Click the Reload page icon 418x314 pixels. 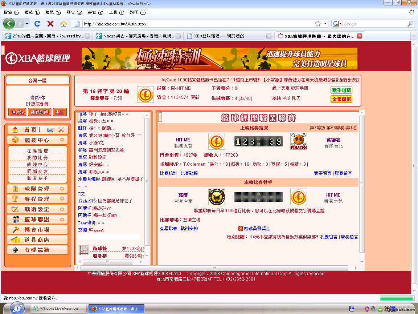(37, 24)
